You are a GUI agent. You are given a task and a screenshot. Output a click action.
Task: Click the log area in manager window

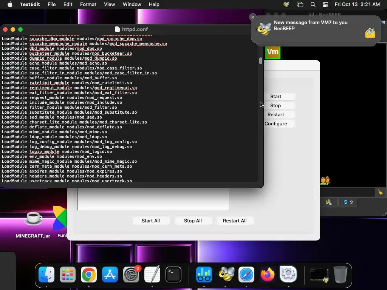(x=153, y=199)
